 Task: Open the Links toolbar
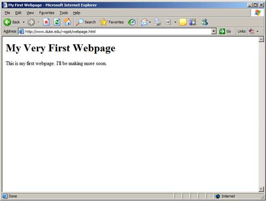241,31
